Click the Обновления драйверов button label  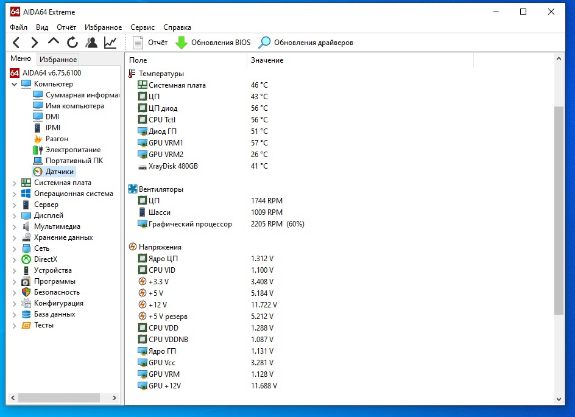314,43
